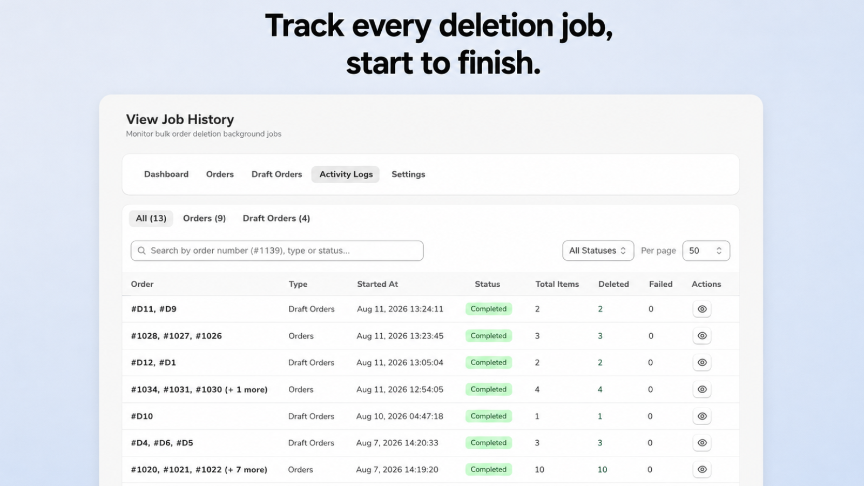
Task: Focus the order number search field
Action: (276, 251)
